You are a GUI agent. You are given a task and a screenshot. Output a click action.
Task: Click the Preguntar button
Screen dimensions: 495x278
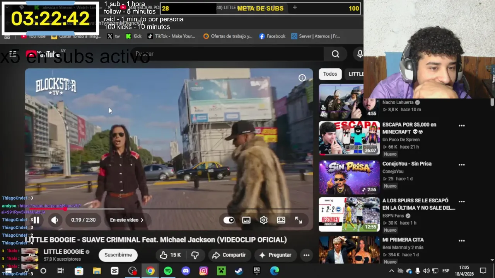click(x=275, y=255)
